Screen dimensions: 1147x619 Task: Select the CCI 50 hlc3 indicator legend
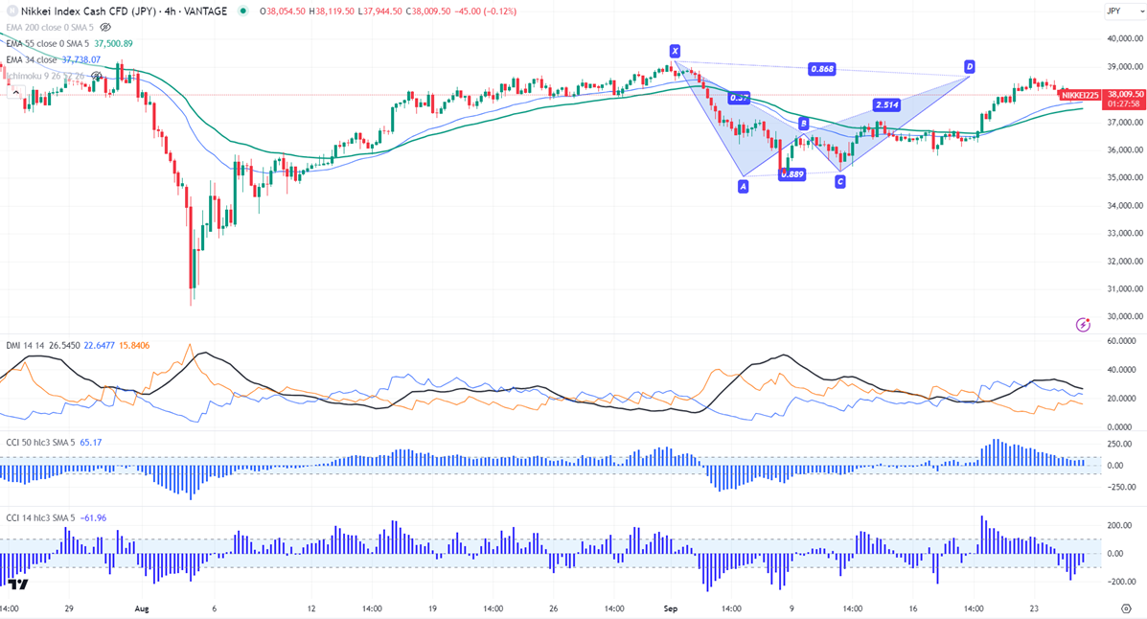(40, 443)
